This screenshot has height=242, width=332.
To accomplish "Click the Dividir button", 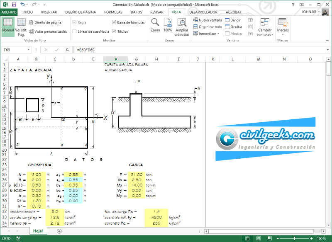I will (x=232, y=20).
